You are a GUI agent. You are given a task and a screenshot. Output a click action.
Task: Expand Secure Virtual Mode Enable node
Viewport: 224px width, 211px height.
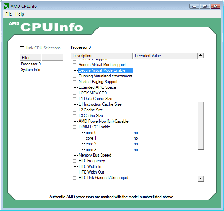pyautogui.click(x=75, y=70)
